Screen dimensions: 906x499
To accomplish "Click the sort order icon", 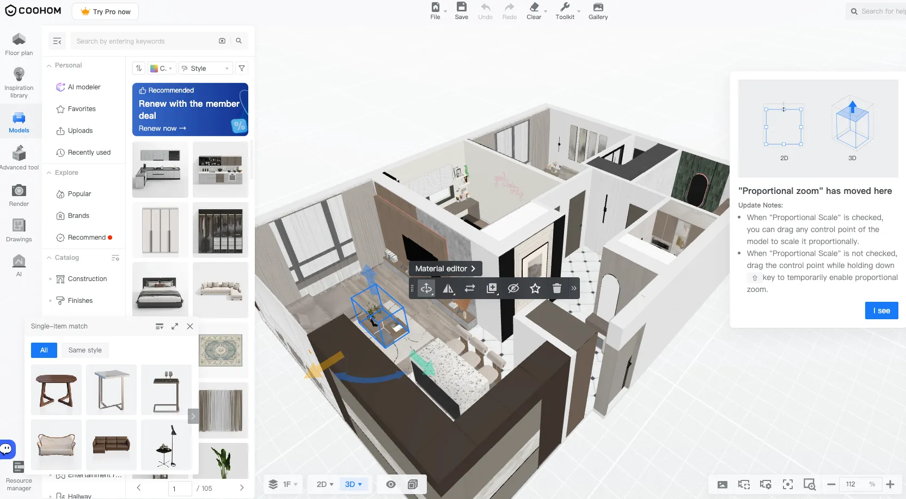I will (x=139, y=68).
